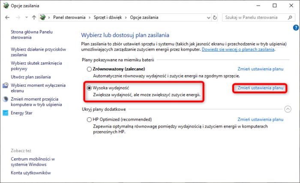Open 'Panel sterowania' breadcrumb
The image size is (300, 183).
click(69, 18)
